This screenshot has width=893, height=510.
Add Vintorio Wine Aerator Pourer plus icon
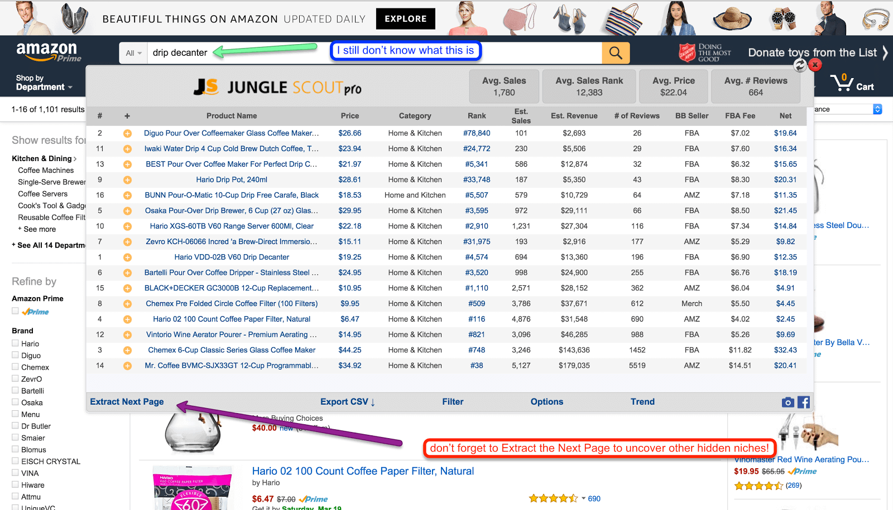coord(127,335)
